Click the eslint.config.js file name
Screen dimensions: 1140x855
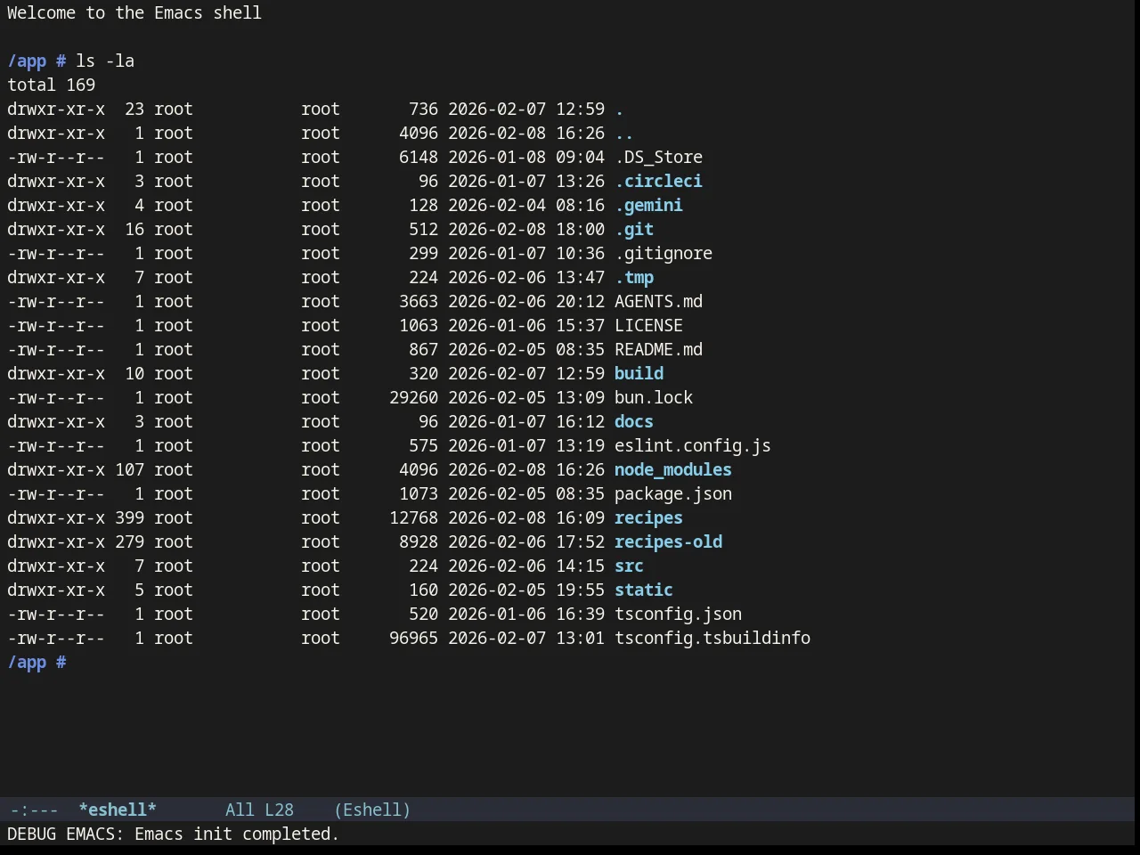(x=693, y=445)
